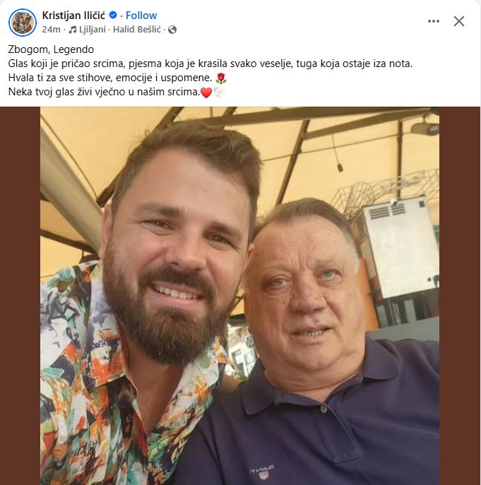Click the "Neka tvoj glas živi vječno" line
The height and width of the screenshot is (485, 481).
(103, 92)
